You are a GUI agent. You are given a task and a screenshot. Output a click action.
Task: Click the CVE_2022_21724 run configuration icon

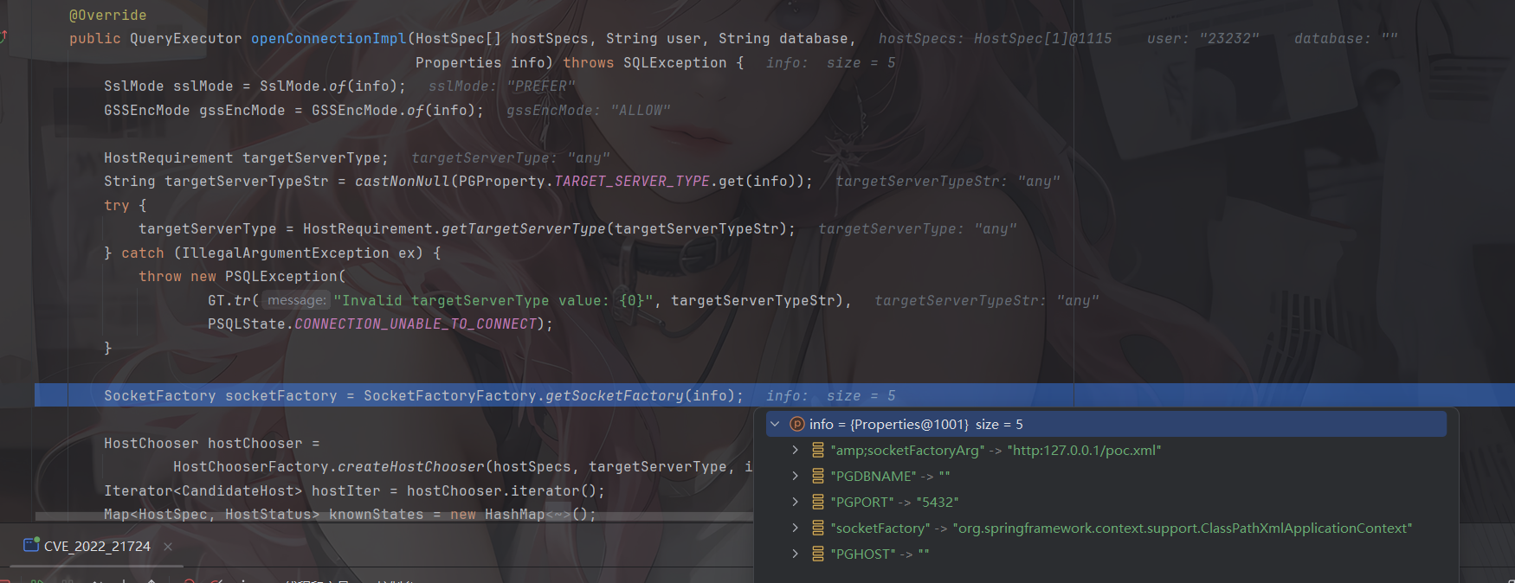31,546
